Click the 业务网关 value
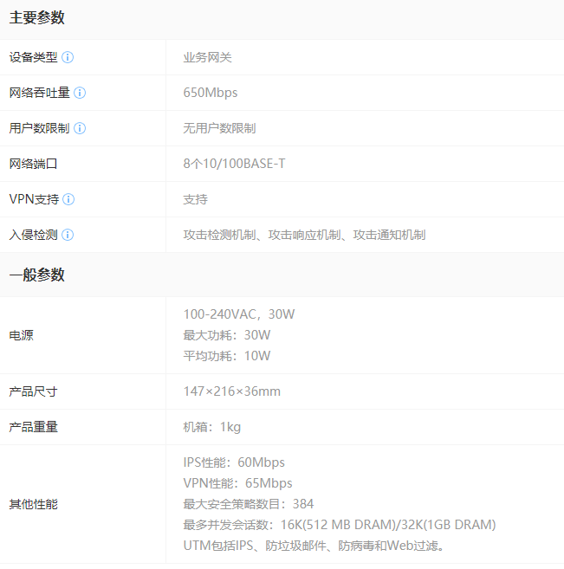 pos(207,57)
